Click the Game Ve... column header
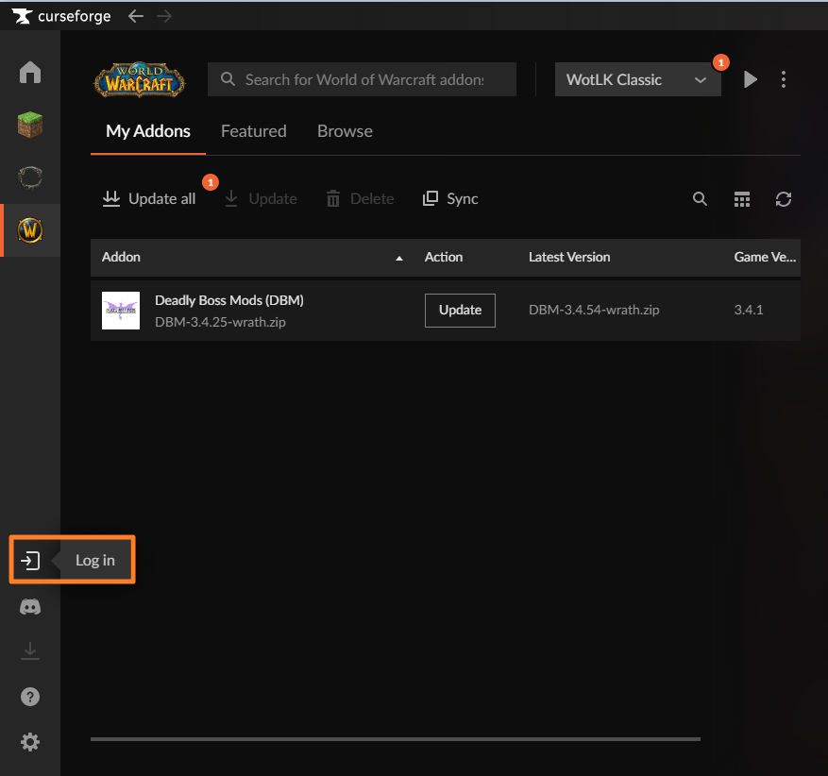This screenshot has height=776, width=828. (765, 257)
